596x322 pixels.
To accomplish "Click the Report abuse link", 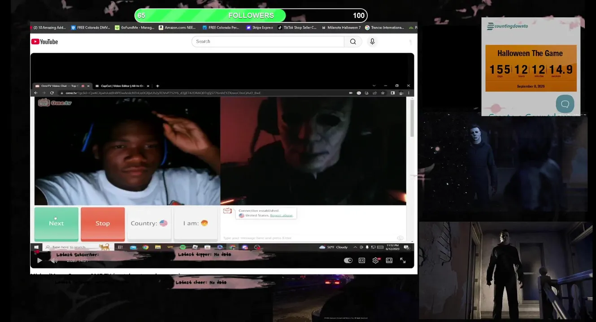I will 281,216.
